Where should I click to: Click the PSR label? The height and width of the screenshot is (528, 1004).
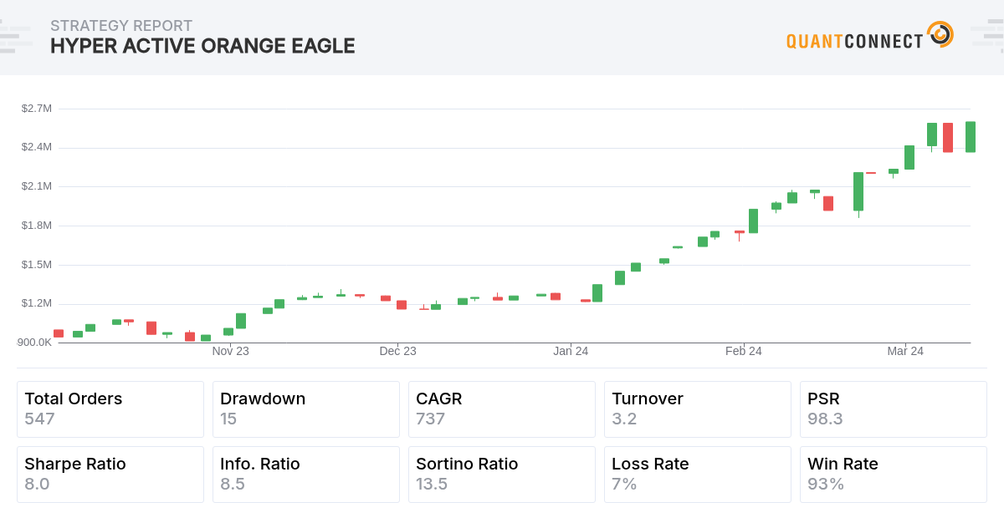[x=823, y=399]
